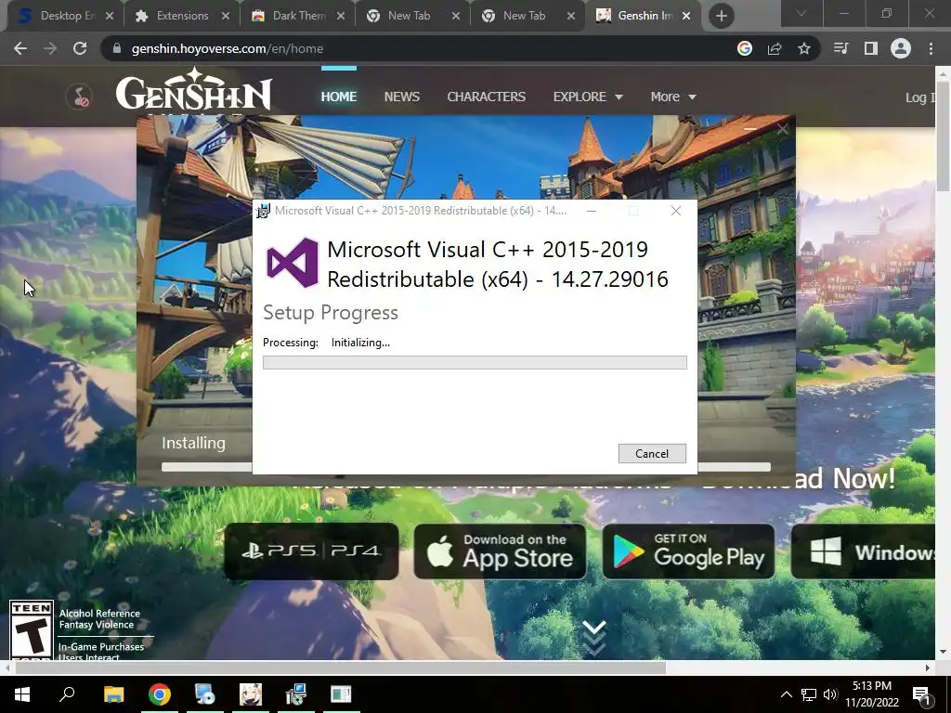951x713 pixels.
Task: Click the Google icon in address bar
Action: tap(745, 48)
